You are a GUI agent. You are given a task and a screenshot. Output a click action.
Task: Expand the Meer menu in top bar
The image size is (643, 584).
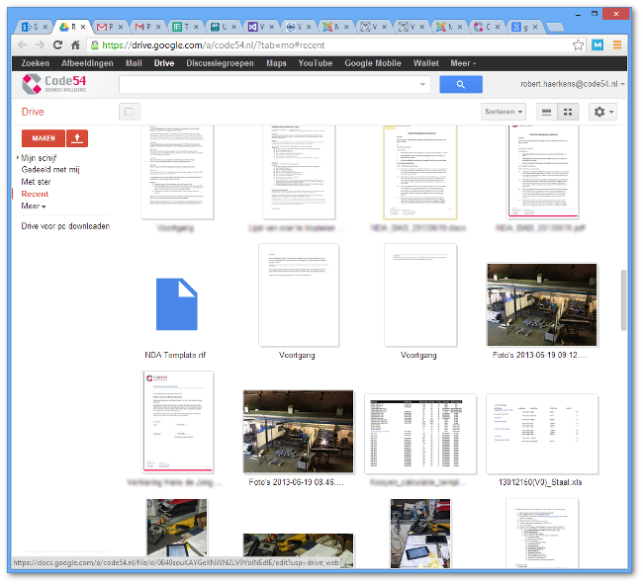click(463, 63)
